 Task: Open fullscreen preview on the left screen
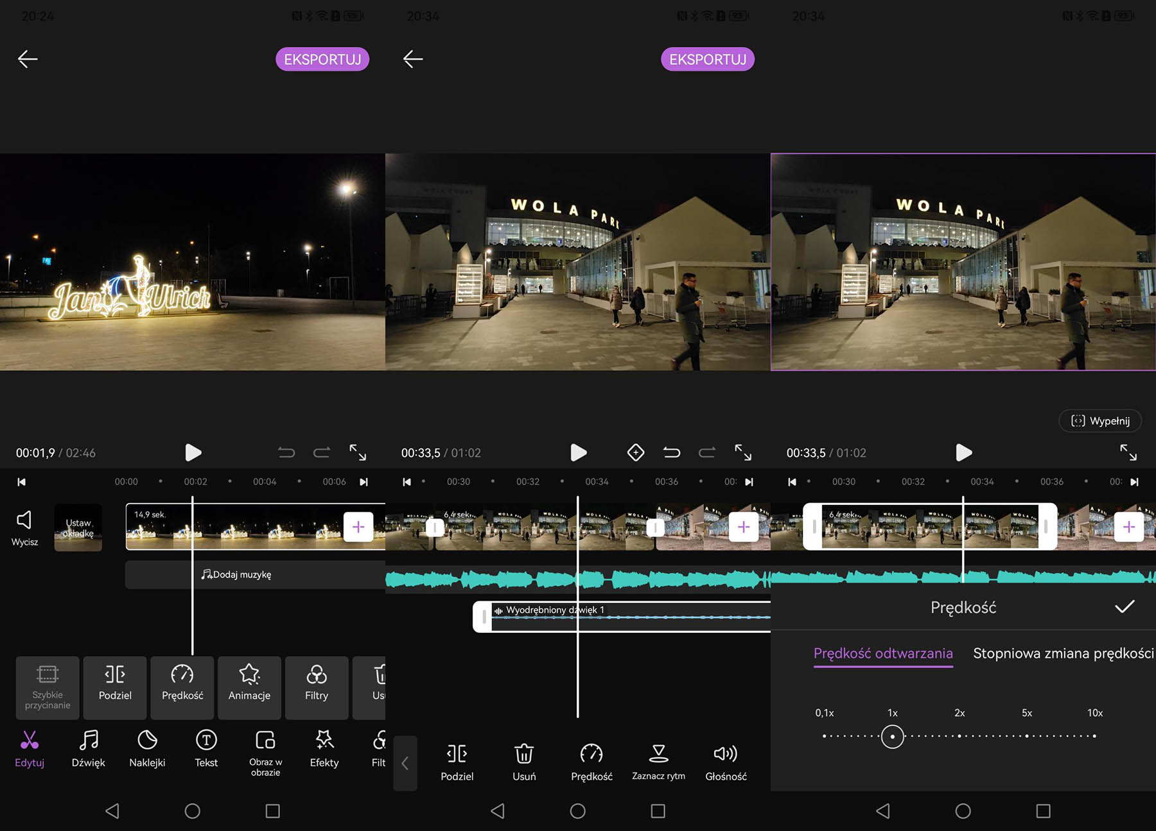pyautogui.click(x=358, y=452)
